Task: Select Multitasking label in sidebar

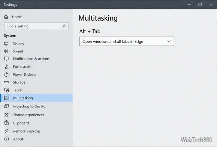Action: pyautogui.click(x=23, y=98)
